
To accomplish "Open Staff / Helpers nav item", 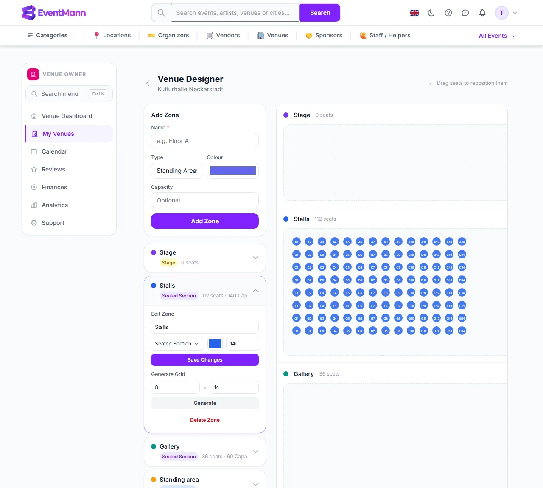I will (385, 35).
